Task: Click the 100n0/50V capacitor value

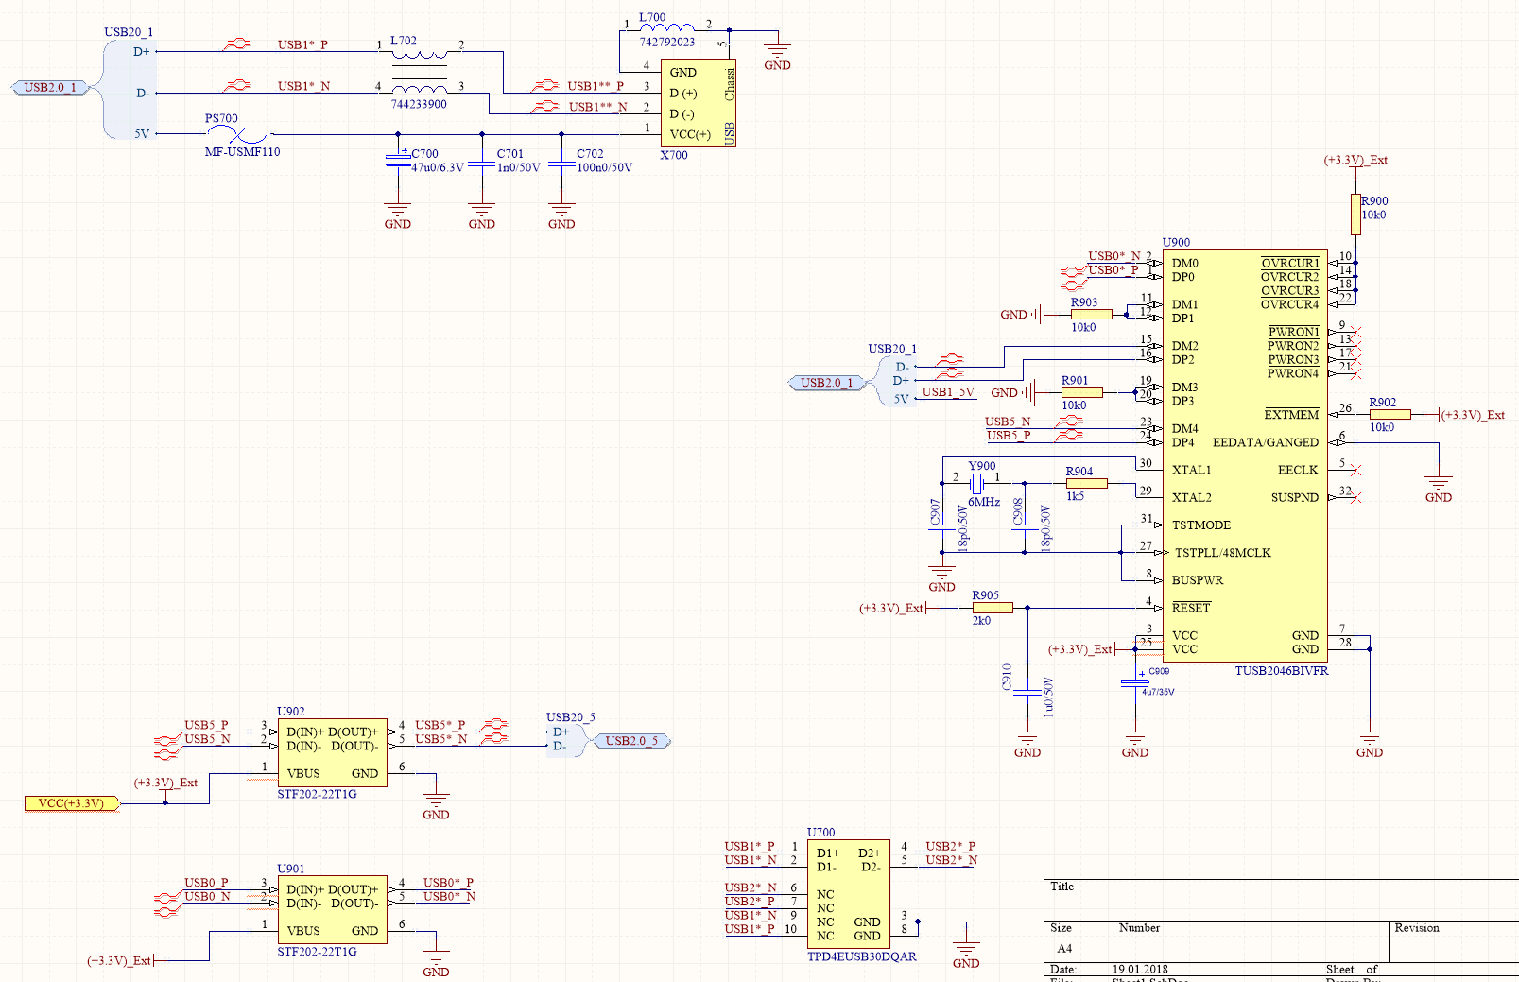Action: click(x=605, y=167)
